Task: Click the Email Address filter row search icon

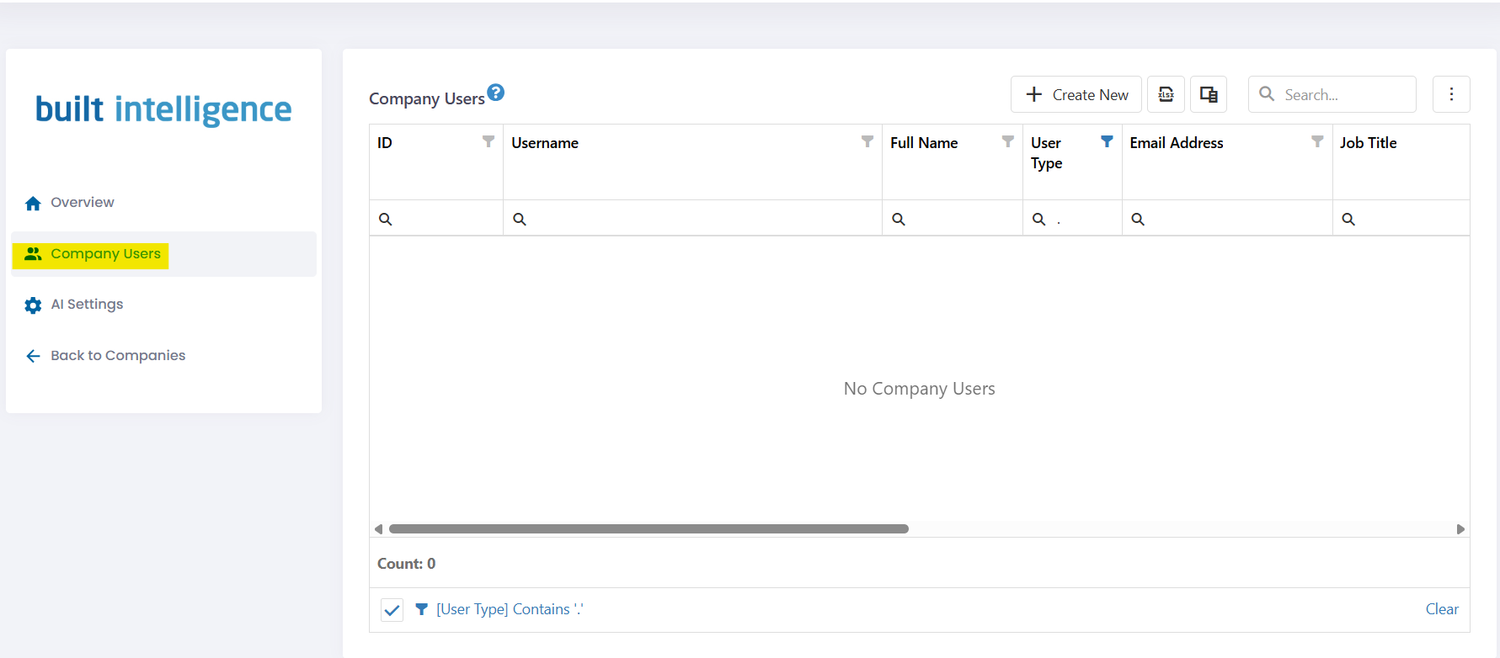Action: pyautogui.click(x=1138, y=219)
